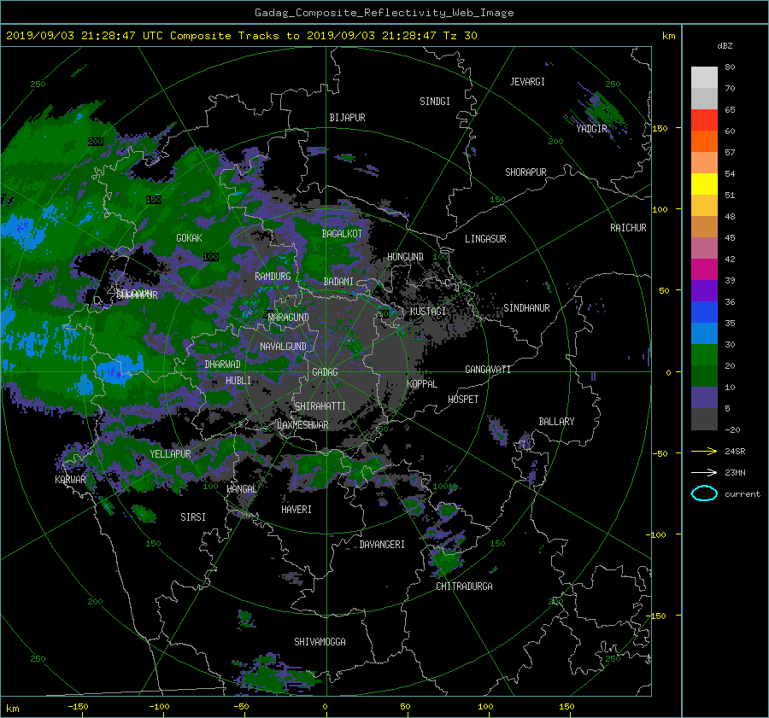Click the GADAG radar center label
The height and width of the screenshot is (718, 769).
325,372
